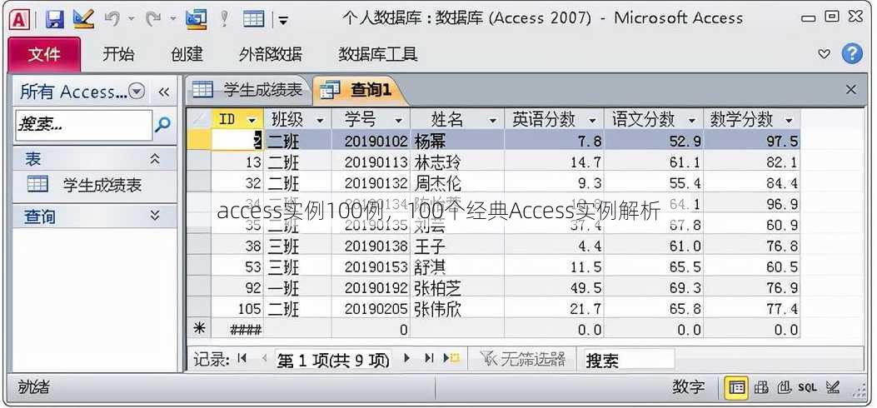Open the 姓名 column filter dropdown
Viewport: 877px width, 408px height.
click(493, 120)
